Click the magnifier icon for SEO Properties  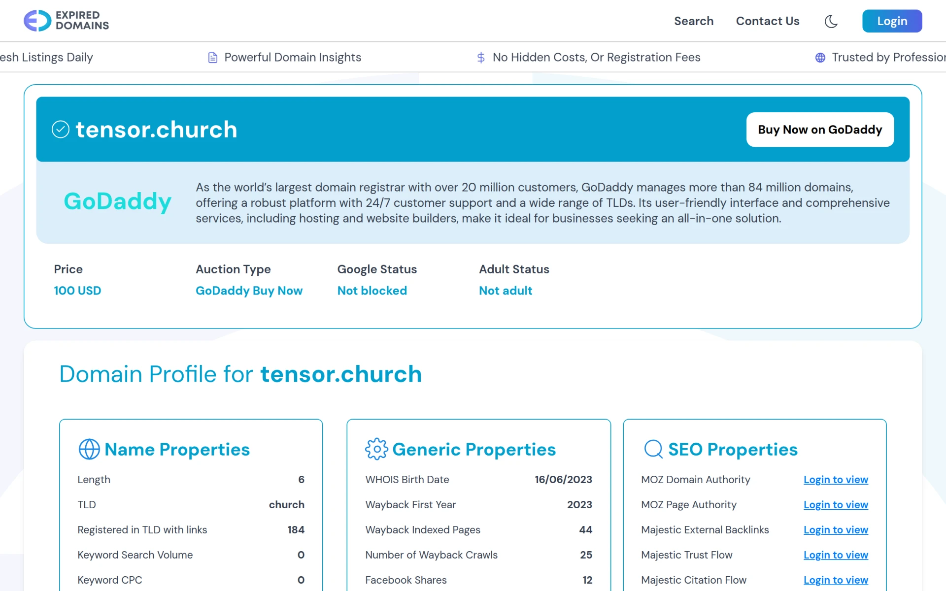coord(654,449)
